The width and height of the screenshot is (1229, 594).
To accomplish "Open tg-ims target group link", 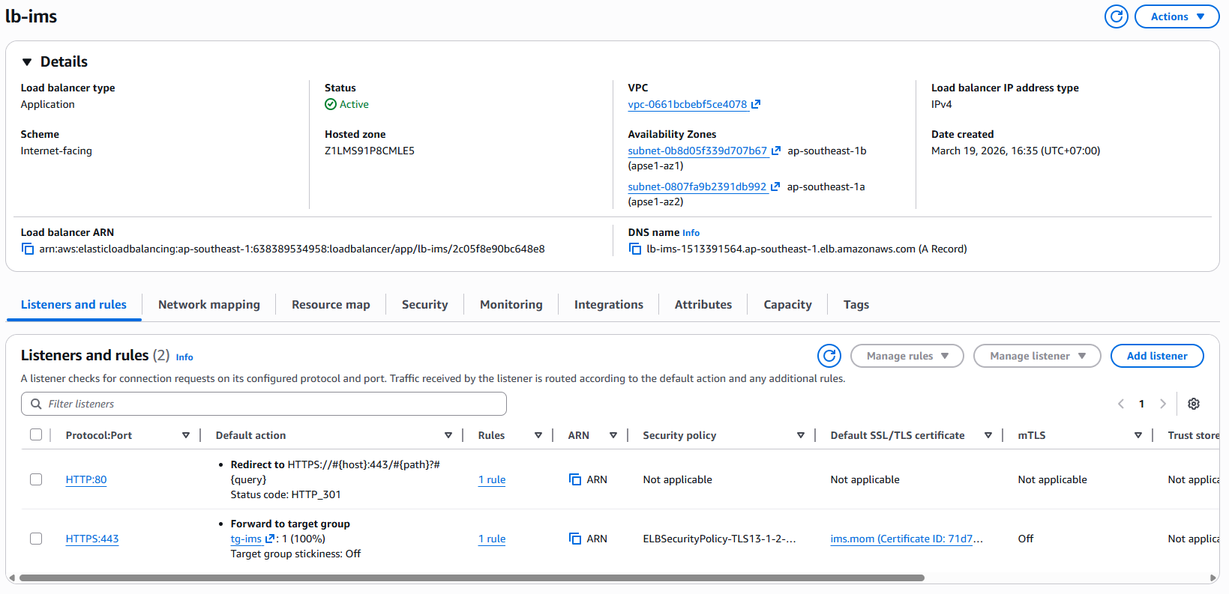I will (246, 539).
